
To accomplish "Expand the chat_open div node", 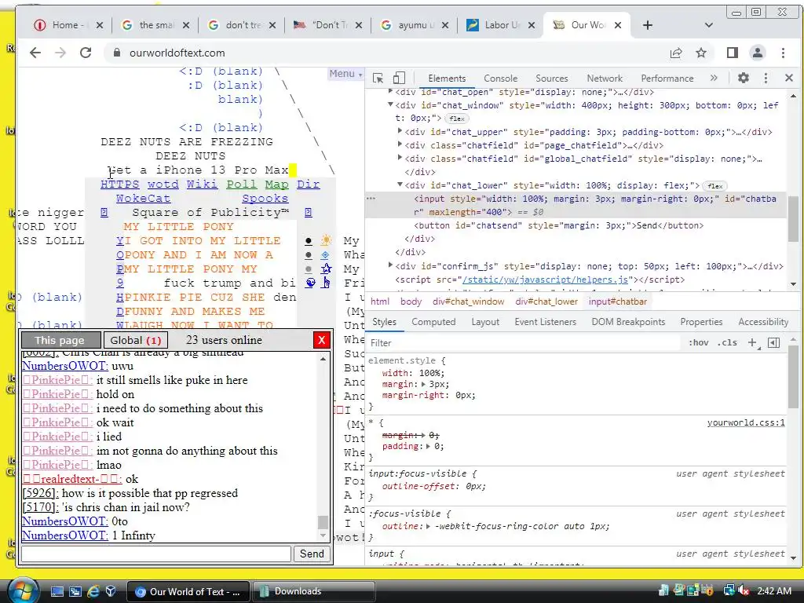I will click(390, 92).
